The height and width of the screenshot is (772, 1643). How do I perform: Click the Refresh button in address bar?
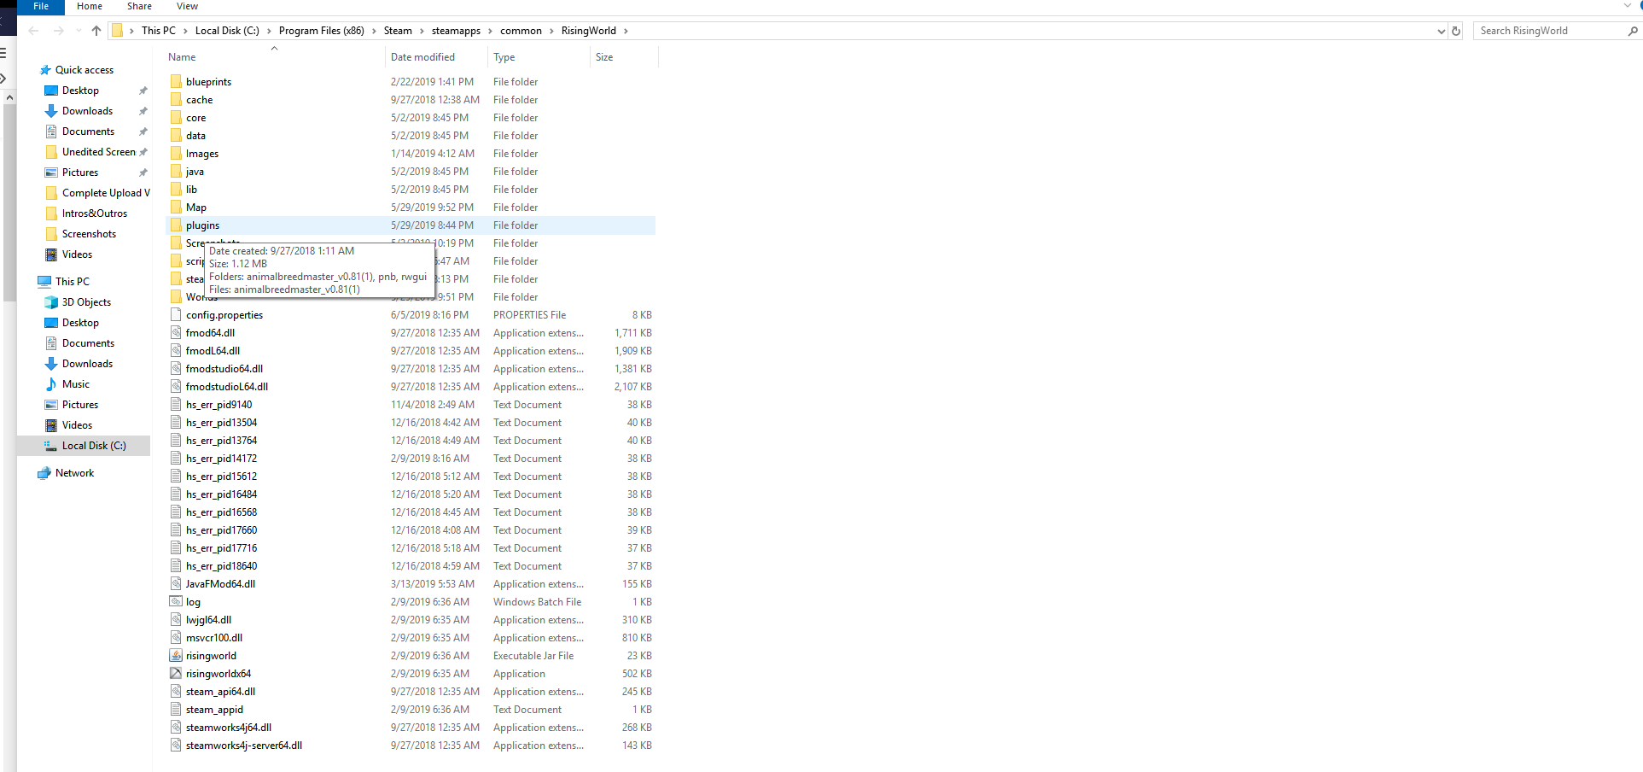1456,31
